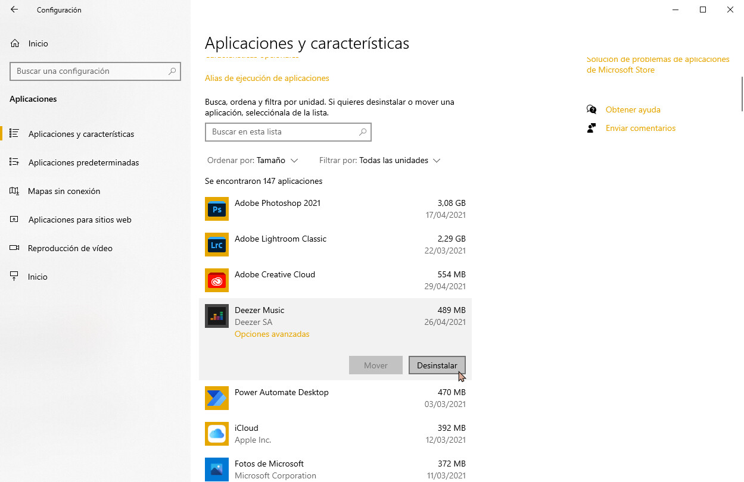The width and height of the screenshot is (744, 482).
Task: Open the Filtrar por Todas las unidades dropdown
Action: (379, 160)
